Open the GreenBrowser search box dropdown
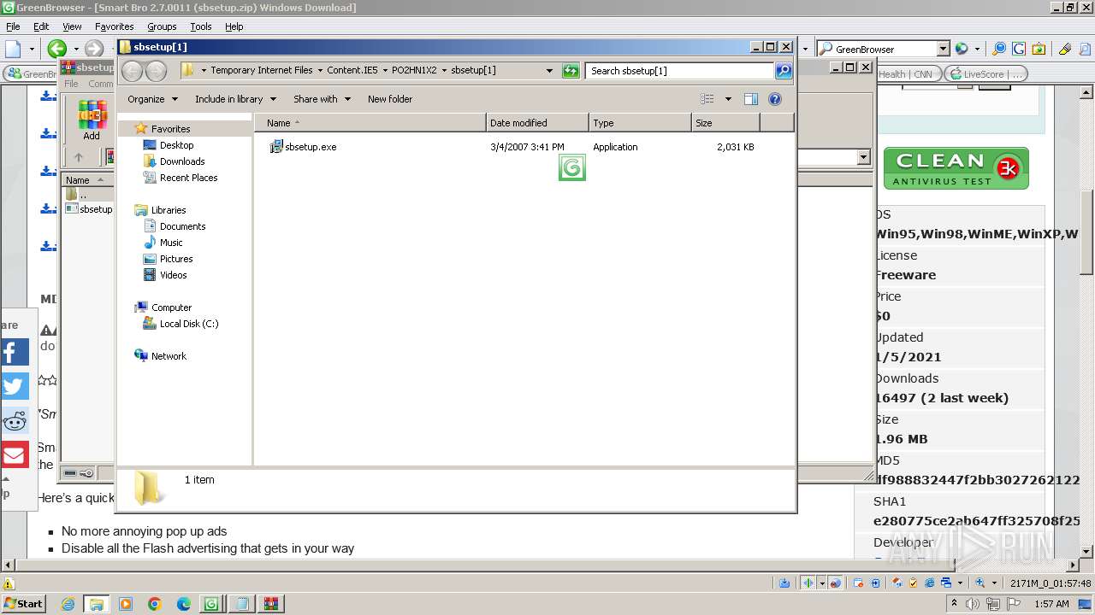Screen dimensions: 1095x615 click(x=943, y=49)
